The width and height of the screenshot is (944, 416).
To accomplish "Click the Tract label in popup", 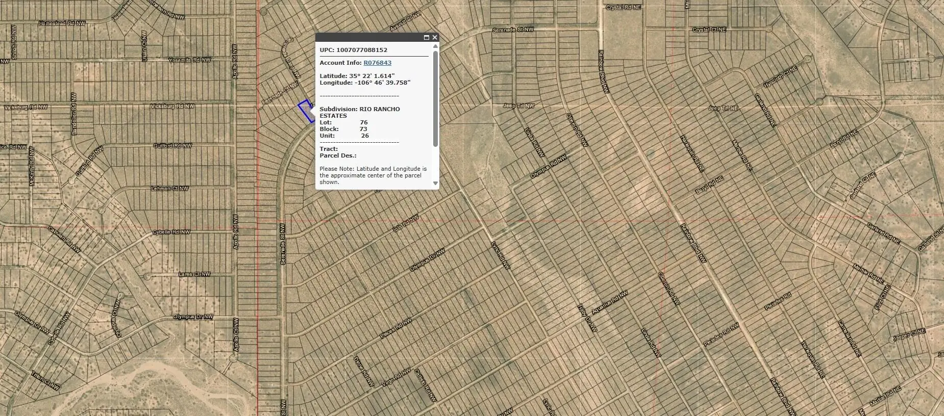I will [x=329, y=149].
